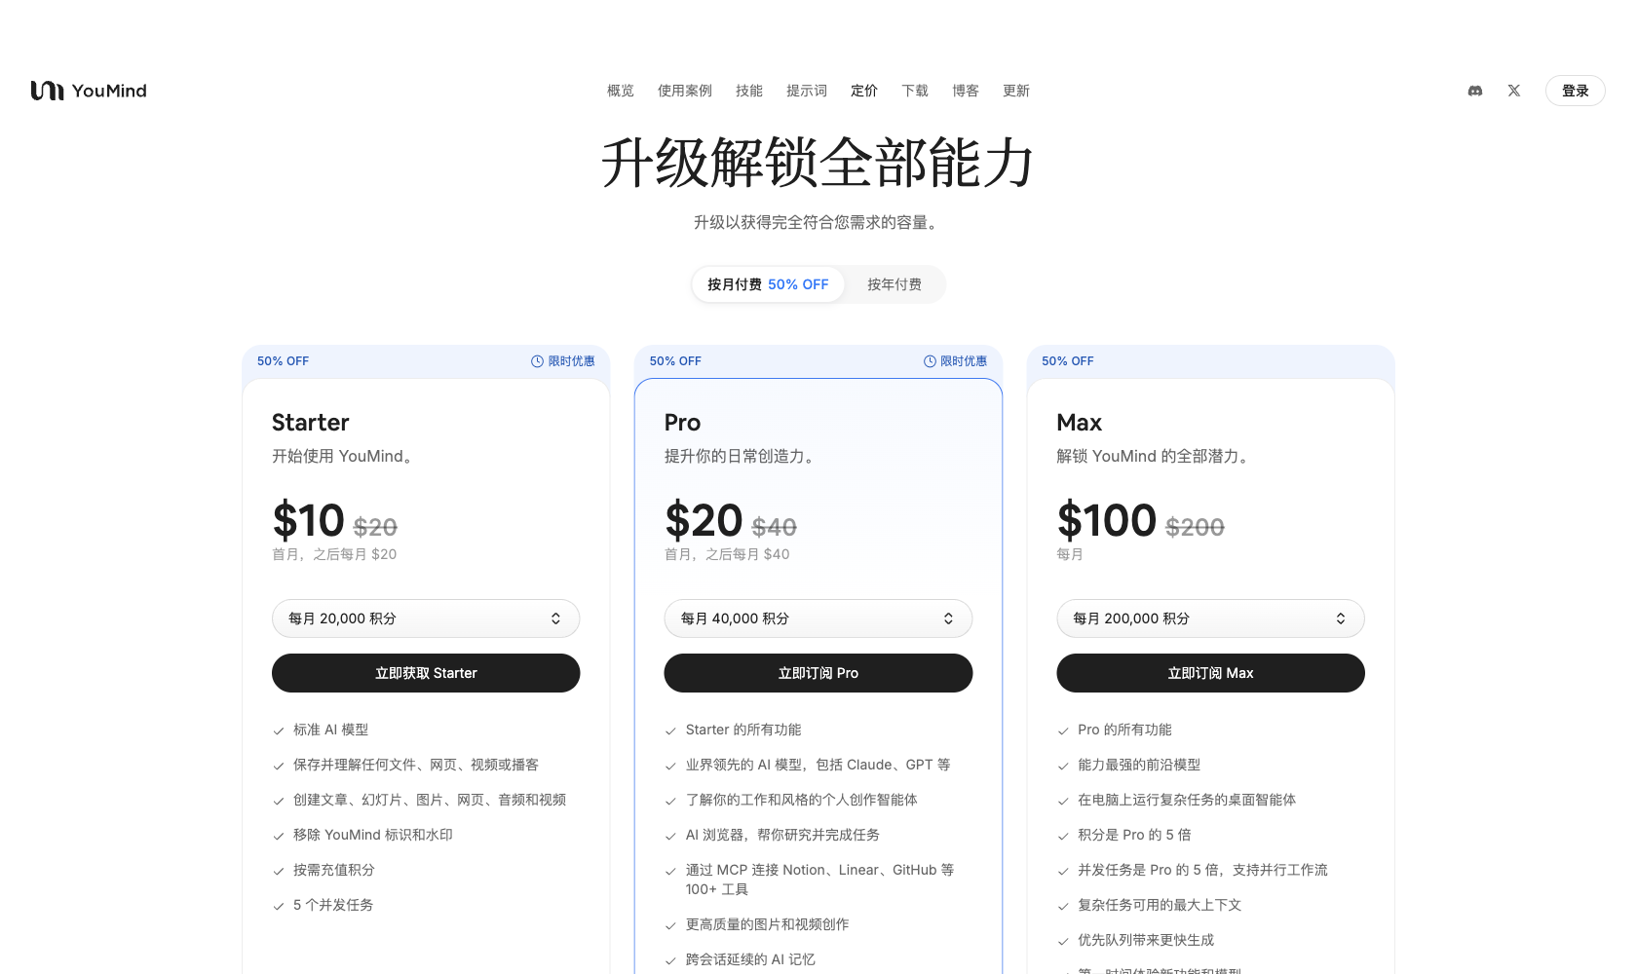1637x974 pixels.
Task: Click chevron arrows in Starter credits selector
Action: 555,618
